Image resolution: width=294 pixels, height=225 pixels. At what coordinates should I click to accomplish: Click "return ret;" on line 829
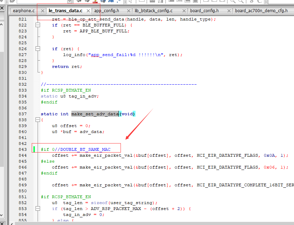coord(67,67)
